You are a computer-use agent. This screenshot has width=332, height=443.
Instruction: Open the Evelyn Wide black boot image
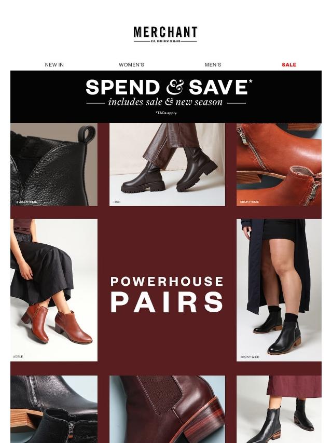point(54,164)
